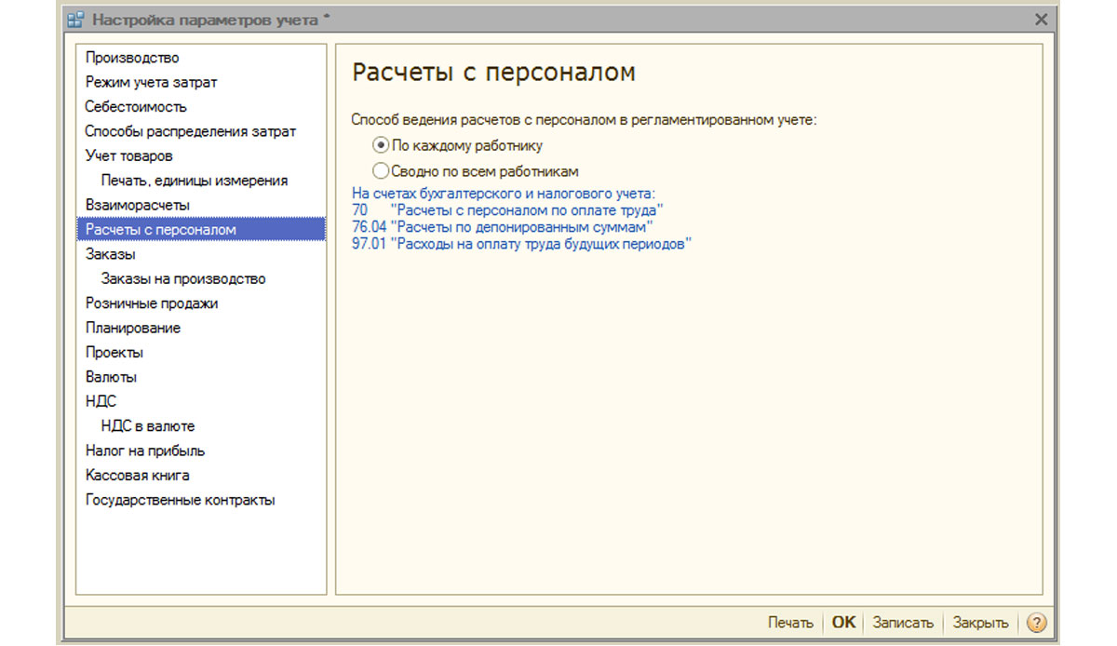Select 'НДС в валюте' subsection
The height and width of the screenshot is (646, 1117).
click(x=148, y=426)
